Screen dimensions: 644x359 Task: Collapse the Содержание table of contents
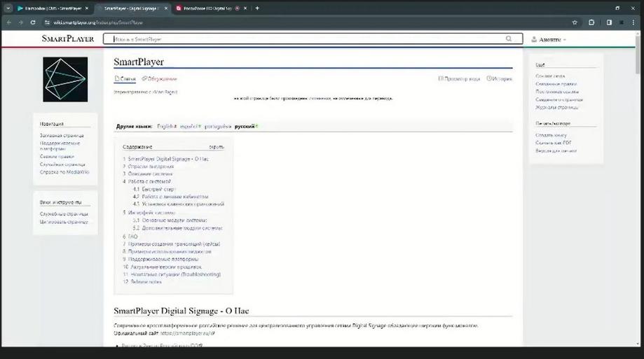[x=217, y=147]
